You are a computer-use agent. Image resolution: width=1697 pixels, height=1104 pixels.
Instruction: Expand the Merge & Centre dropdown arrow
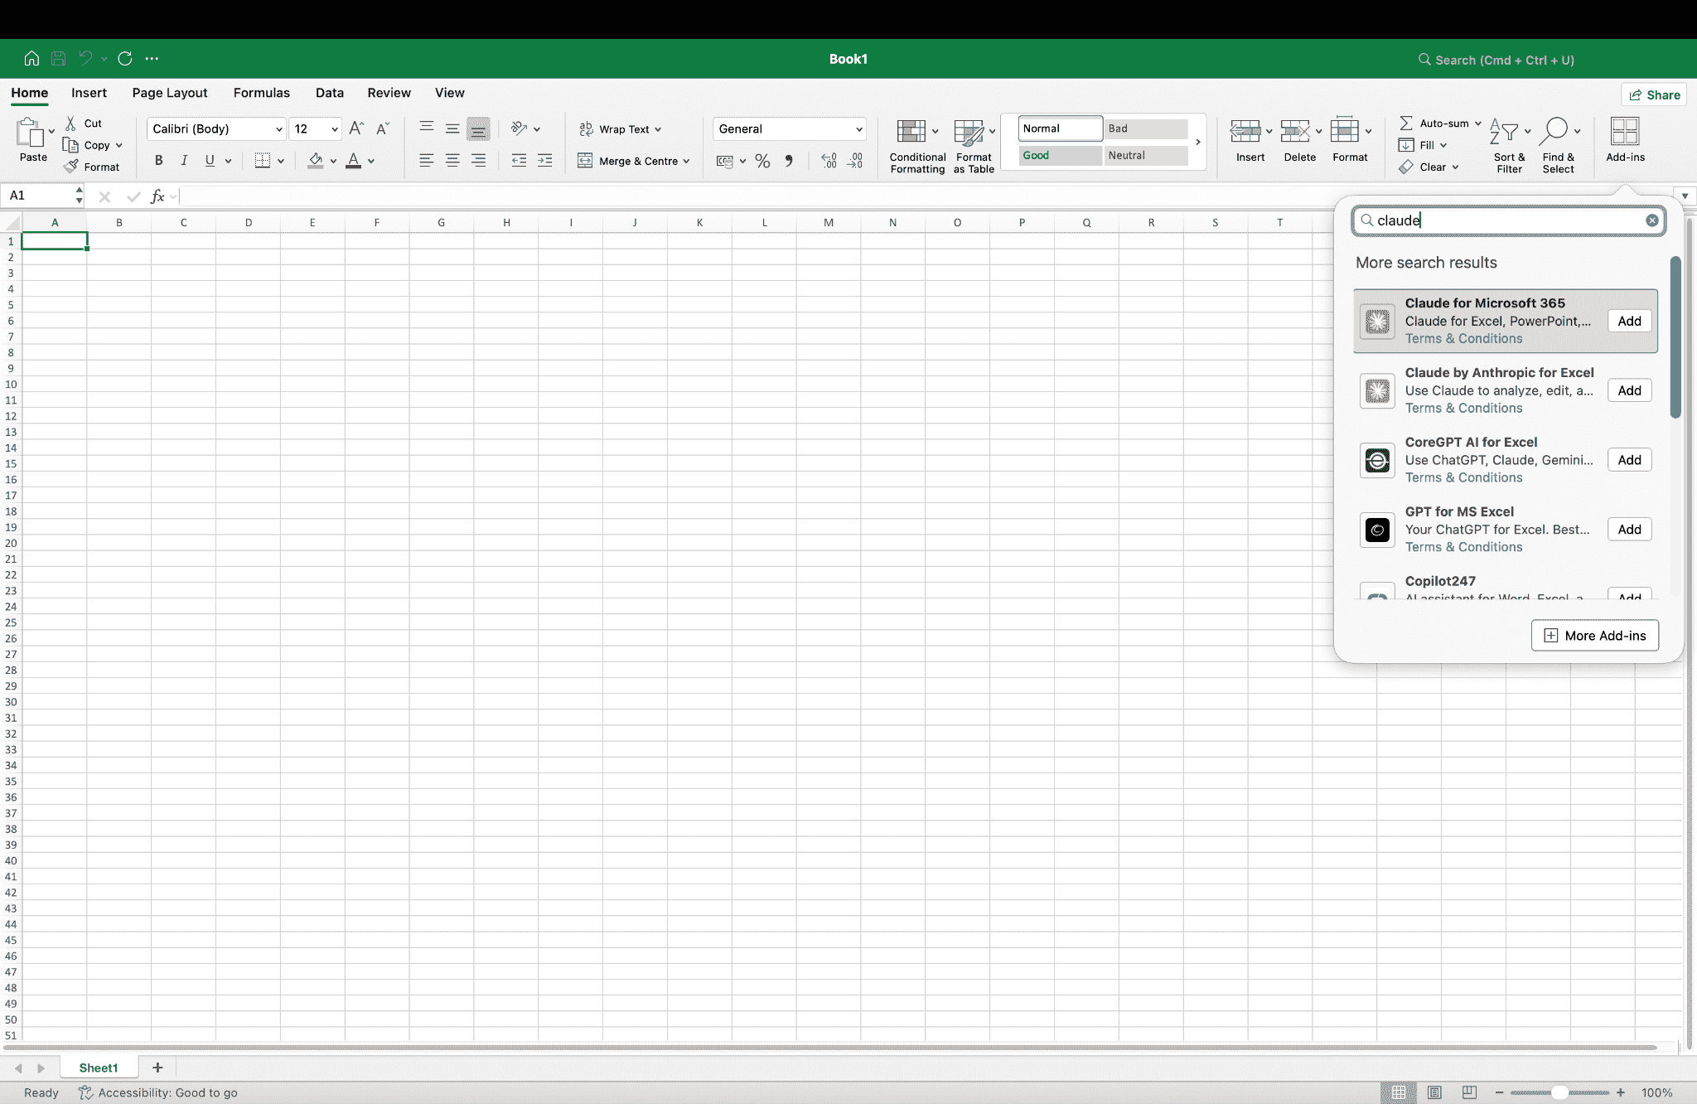[686, 161]
